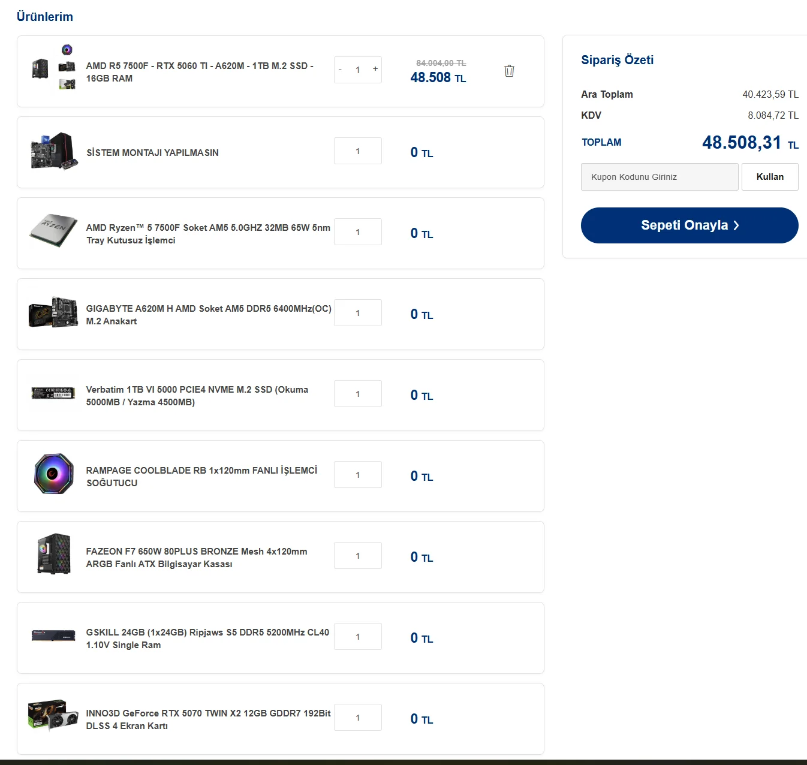Image resolution: width=807 pixels, height=765 pixels.
Task: Apply coupon with Kullan button
Action: [x=770, y=177]
